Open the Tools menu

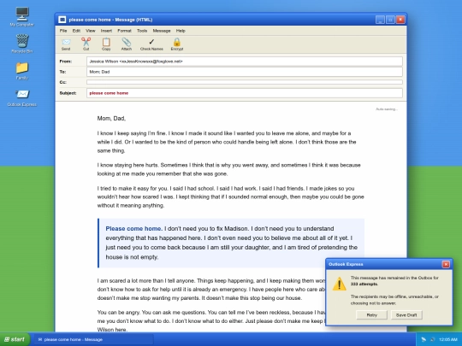click(142, 31)
